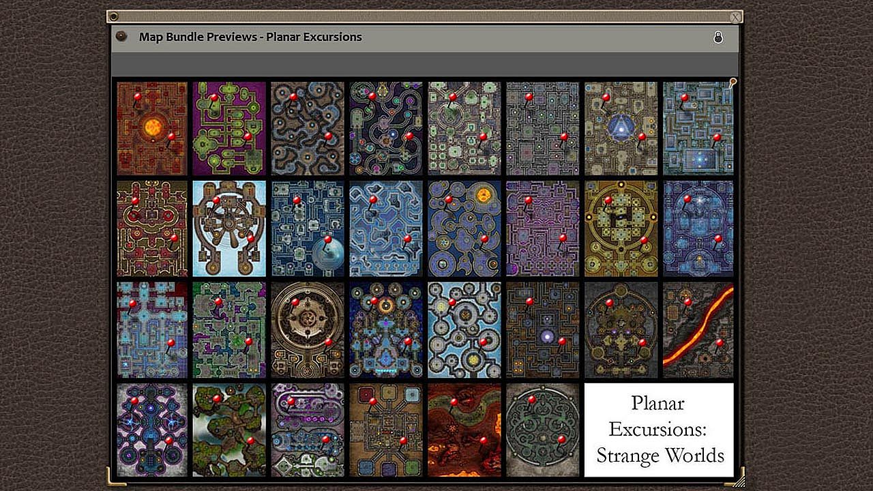
Task: Select the map with the glowing blue triangle
Action: [621, 128]
